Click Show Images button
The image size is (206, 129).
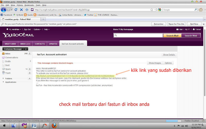[x=155, y=63]
